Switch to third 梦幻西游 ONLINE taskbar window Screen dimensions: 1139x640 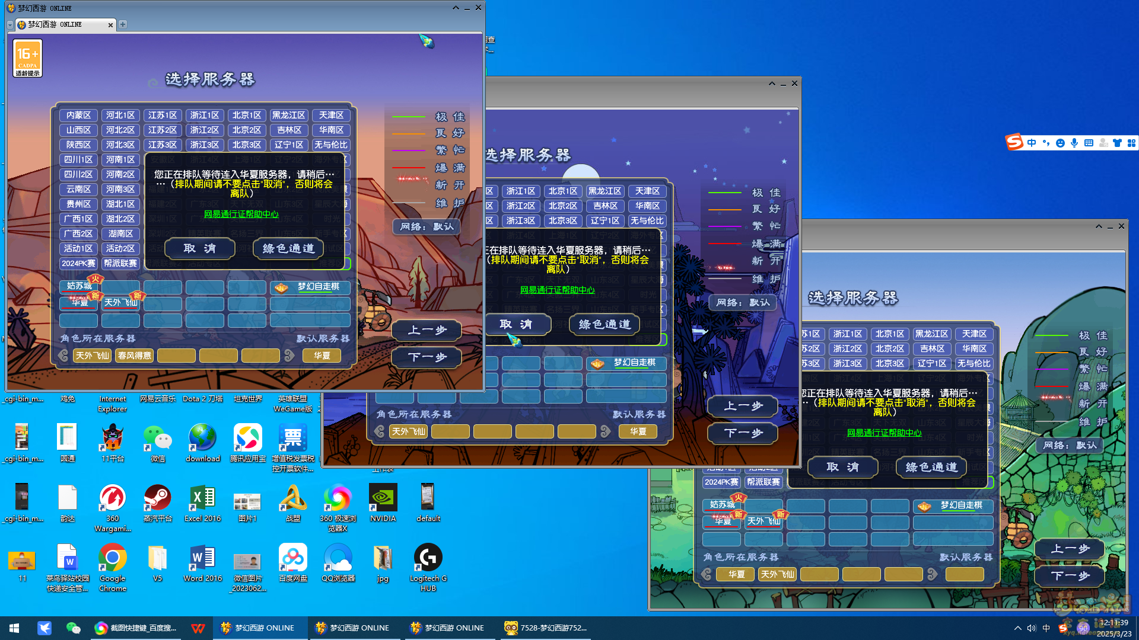pyautogui.click(x=450, y=628)
